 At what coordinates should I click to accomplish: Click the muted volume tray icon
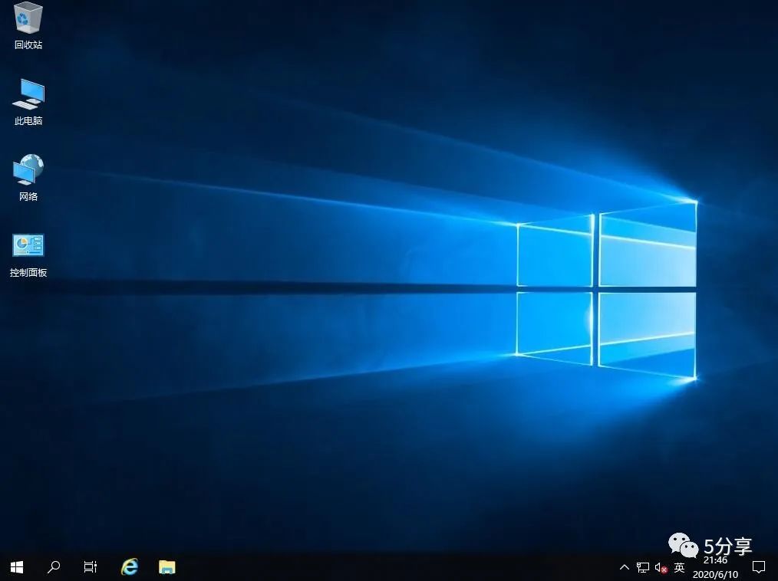[x=661, y=568]
